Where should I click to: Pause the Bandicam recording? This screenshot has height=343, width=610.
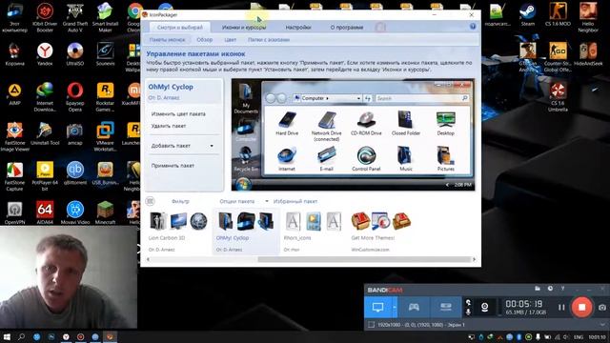tap(561, 307)
